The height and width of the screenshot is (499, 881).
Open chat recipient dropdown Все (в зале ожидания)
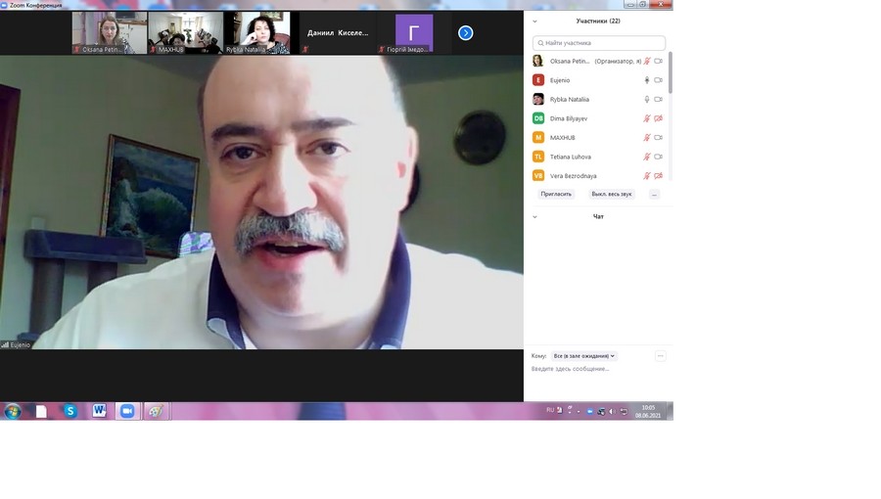tap(583, 356)
